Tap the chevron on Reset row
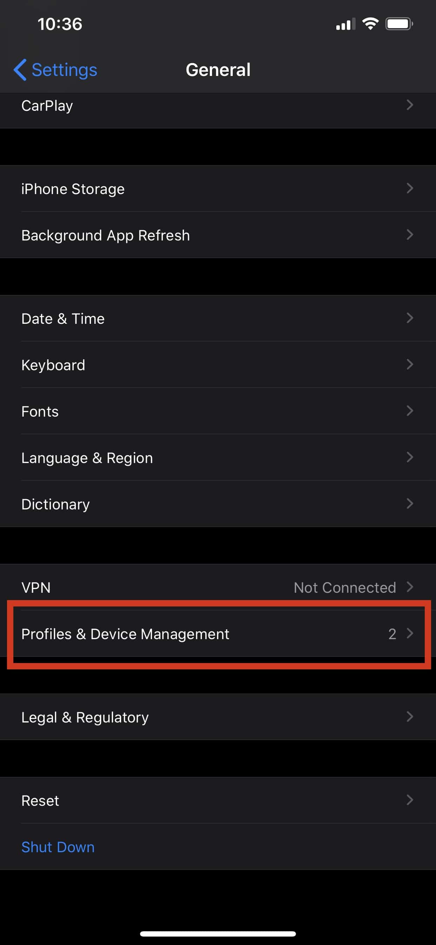Image resolution: width=436 pixels, height=945 pixels. coord(410,800)
